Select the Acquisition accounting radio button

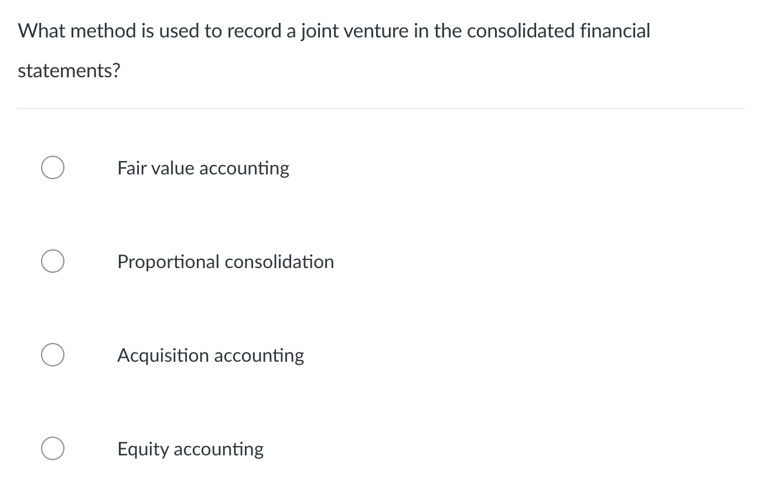pyautogui.click(x=52, y=355)
